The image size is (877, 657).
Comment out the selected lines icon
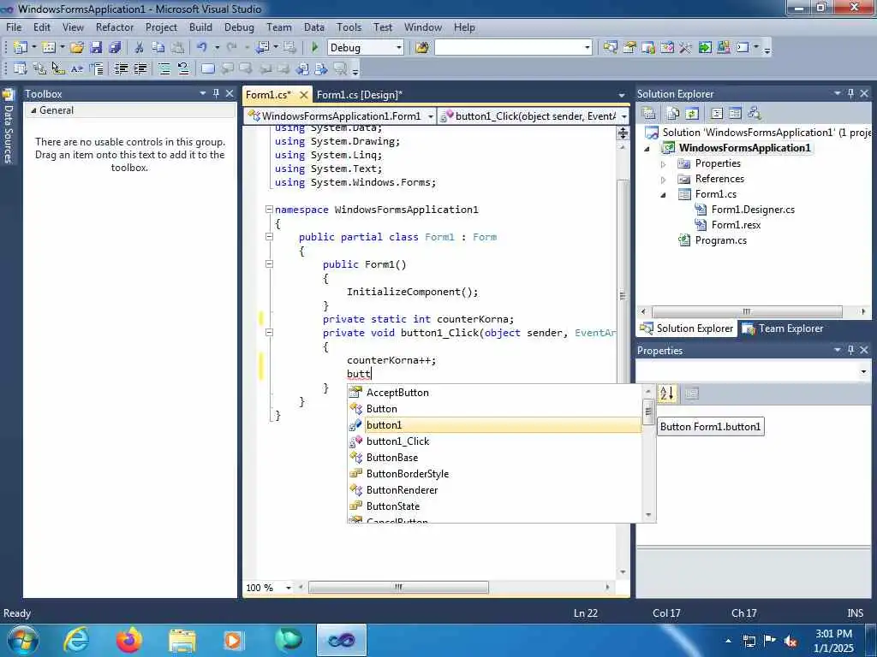pos(164,68)
